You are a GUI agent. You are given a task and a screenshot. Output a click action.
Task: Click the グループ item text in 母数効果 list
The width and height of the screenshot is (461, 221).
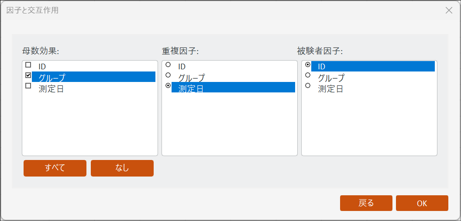(x=52, y=78)
